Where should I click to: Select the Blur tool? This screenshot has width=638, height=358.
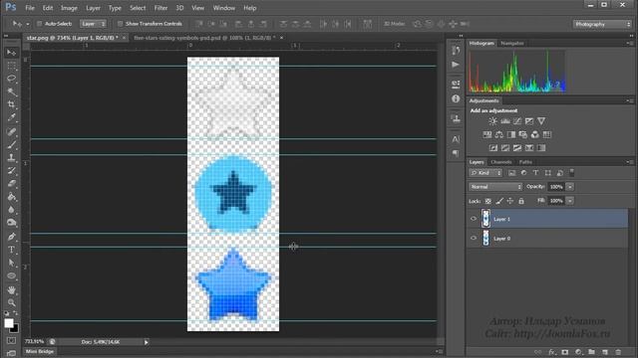(11, 210)
